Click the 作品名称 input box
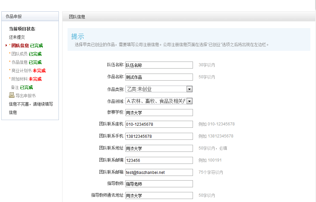 coord(159,77)
